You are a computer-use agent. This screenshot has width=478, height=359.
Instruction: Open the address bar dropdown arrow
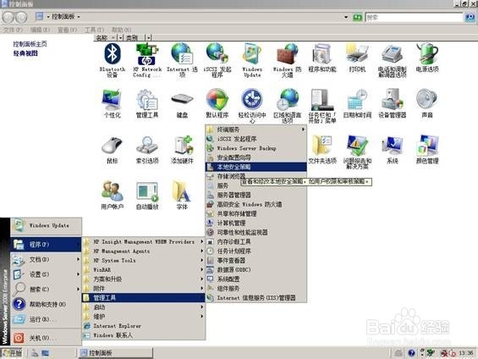click(346, 17)
